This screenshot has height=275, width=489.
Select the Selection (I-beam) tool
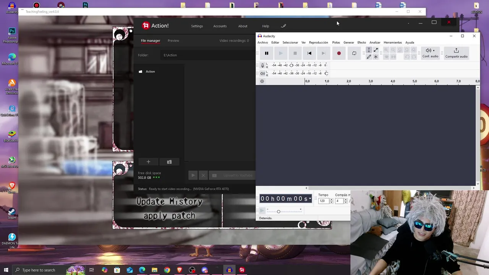tap(369, 50)
